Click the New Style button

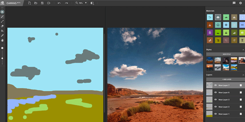point(226,54)
